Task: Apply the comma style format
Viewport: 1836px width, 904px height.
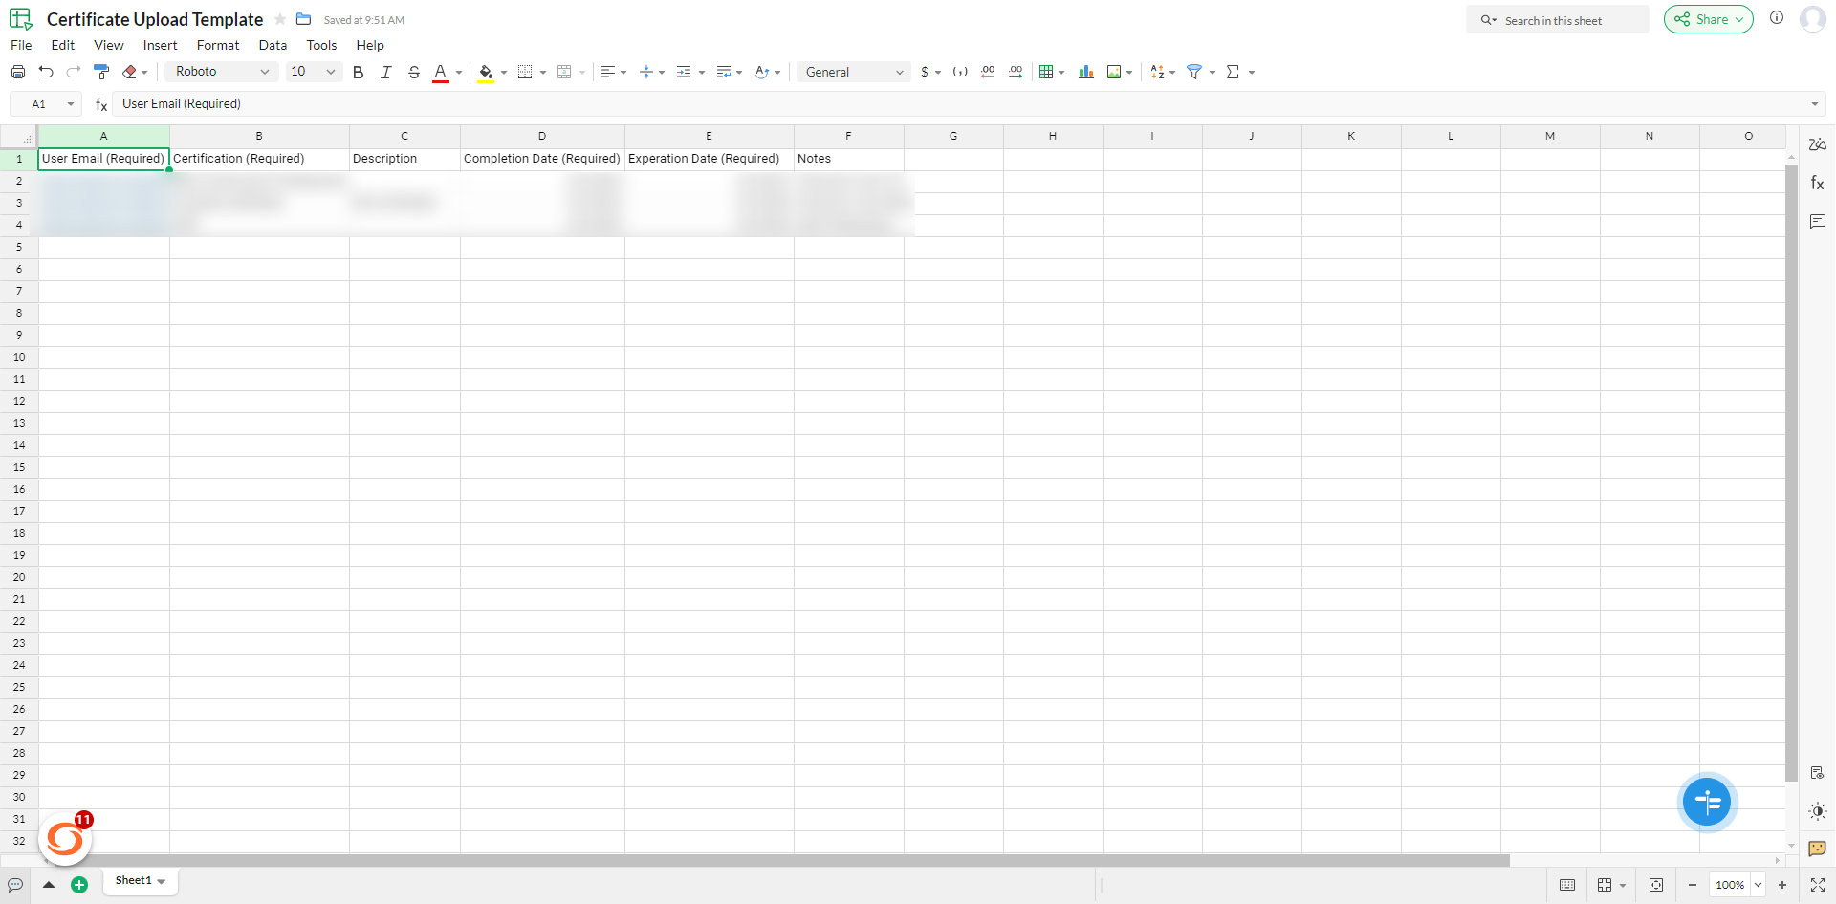Action: (x=960, y=72)
